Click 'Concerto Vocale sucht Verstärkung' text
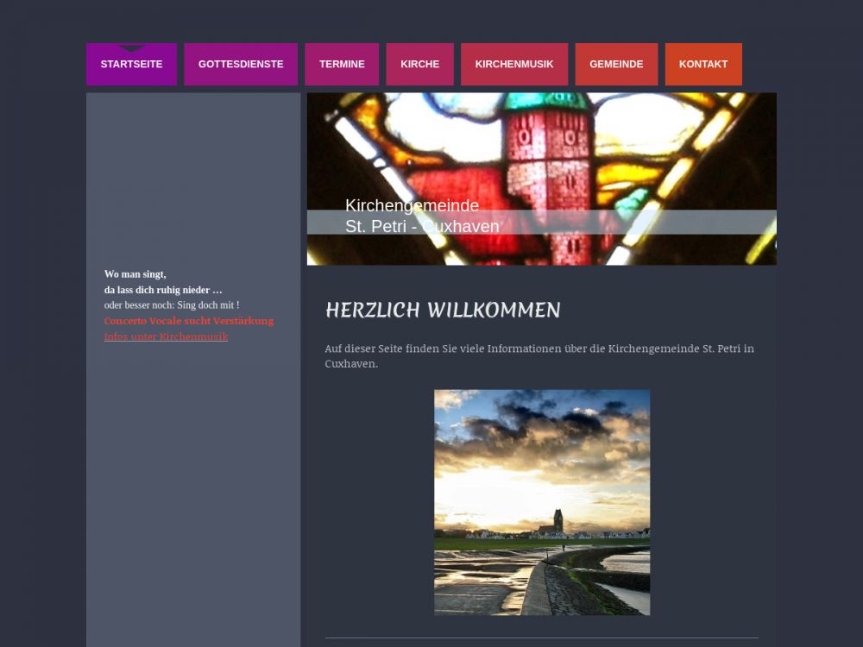This screenshot has height=647, width=863. pyautogui.click(x=188, y=321)
